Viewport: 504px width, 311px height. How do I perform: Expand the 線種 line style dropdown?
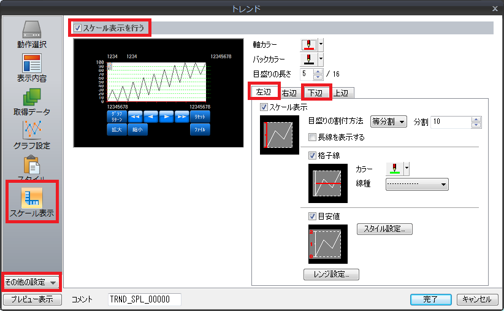417,184
